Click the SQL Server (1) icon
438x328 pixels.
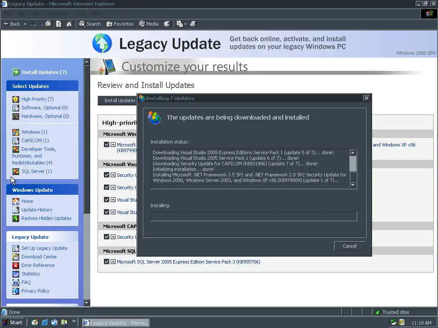pos(16,171)
